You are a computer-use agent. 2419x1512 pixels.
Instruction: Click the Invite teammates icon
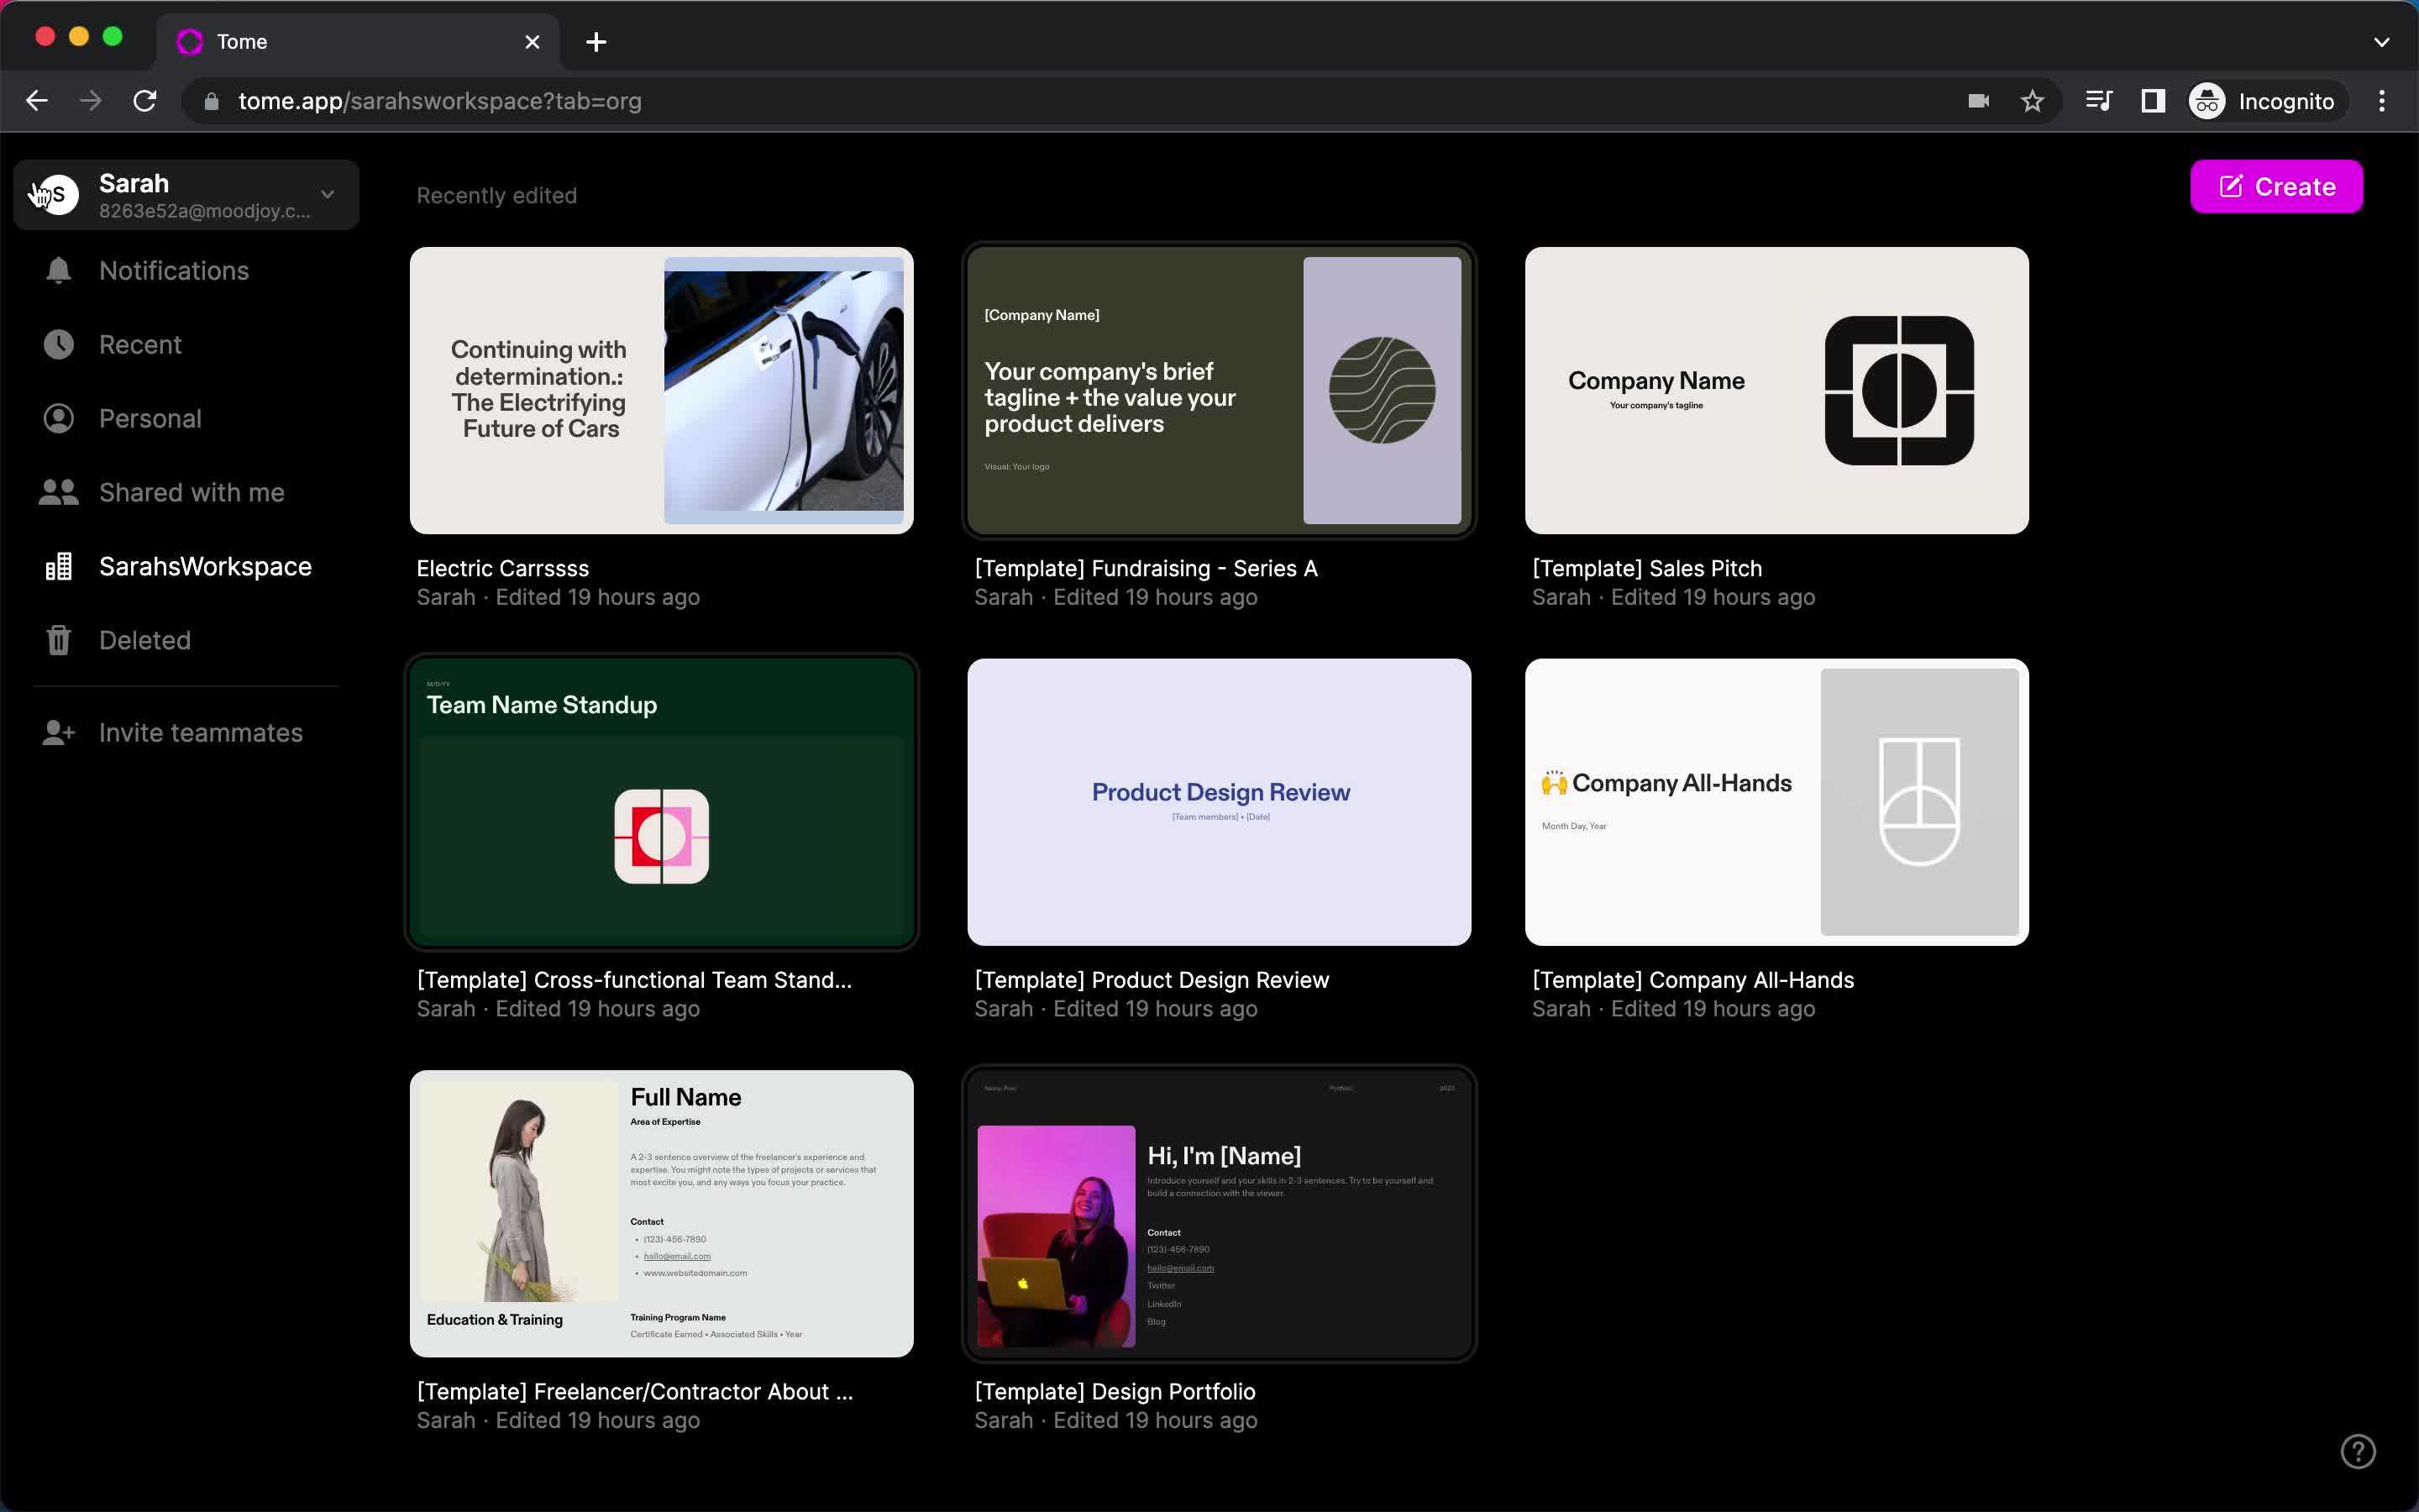pos(55,732)
